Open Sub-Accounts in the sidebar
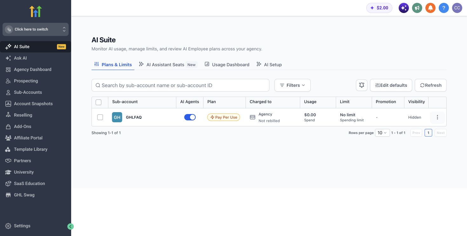This screenshot has width=467, height=236. [x=36, y=92]
